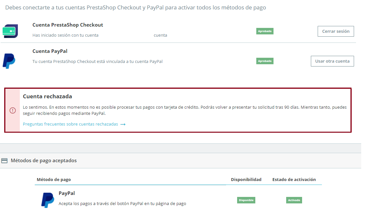
Task: Click the Estado de activación column header
Action: coord(294,179)
